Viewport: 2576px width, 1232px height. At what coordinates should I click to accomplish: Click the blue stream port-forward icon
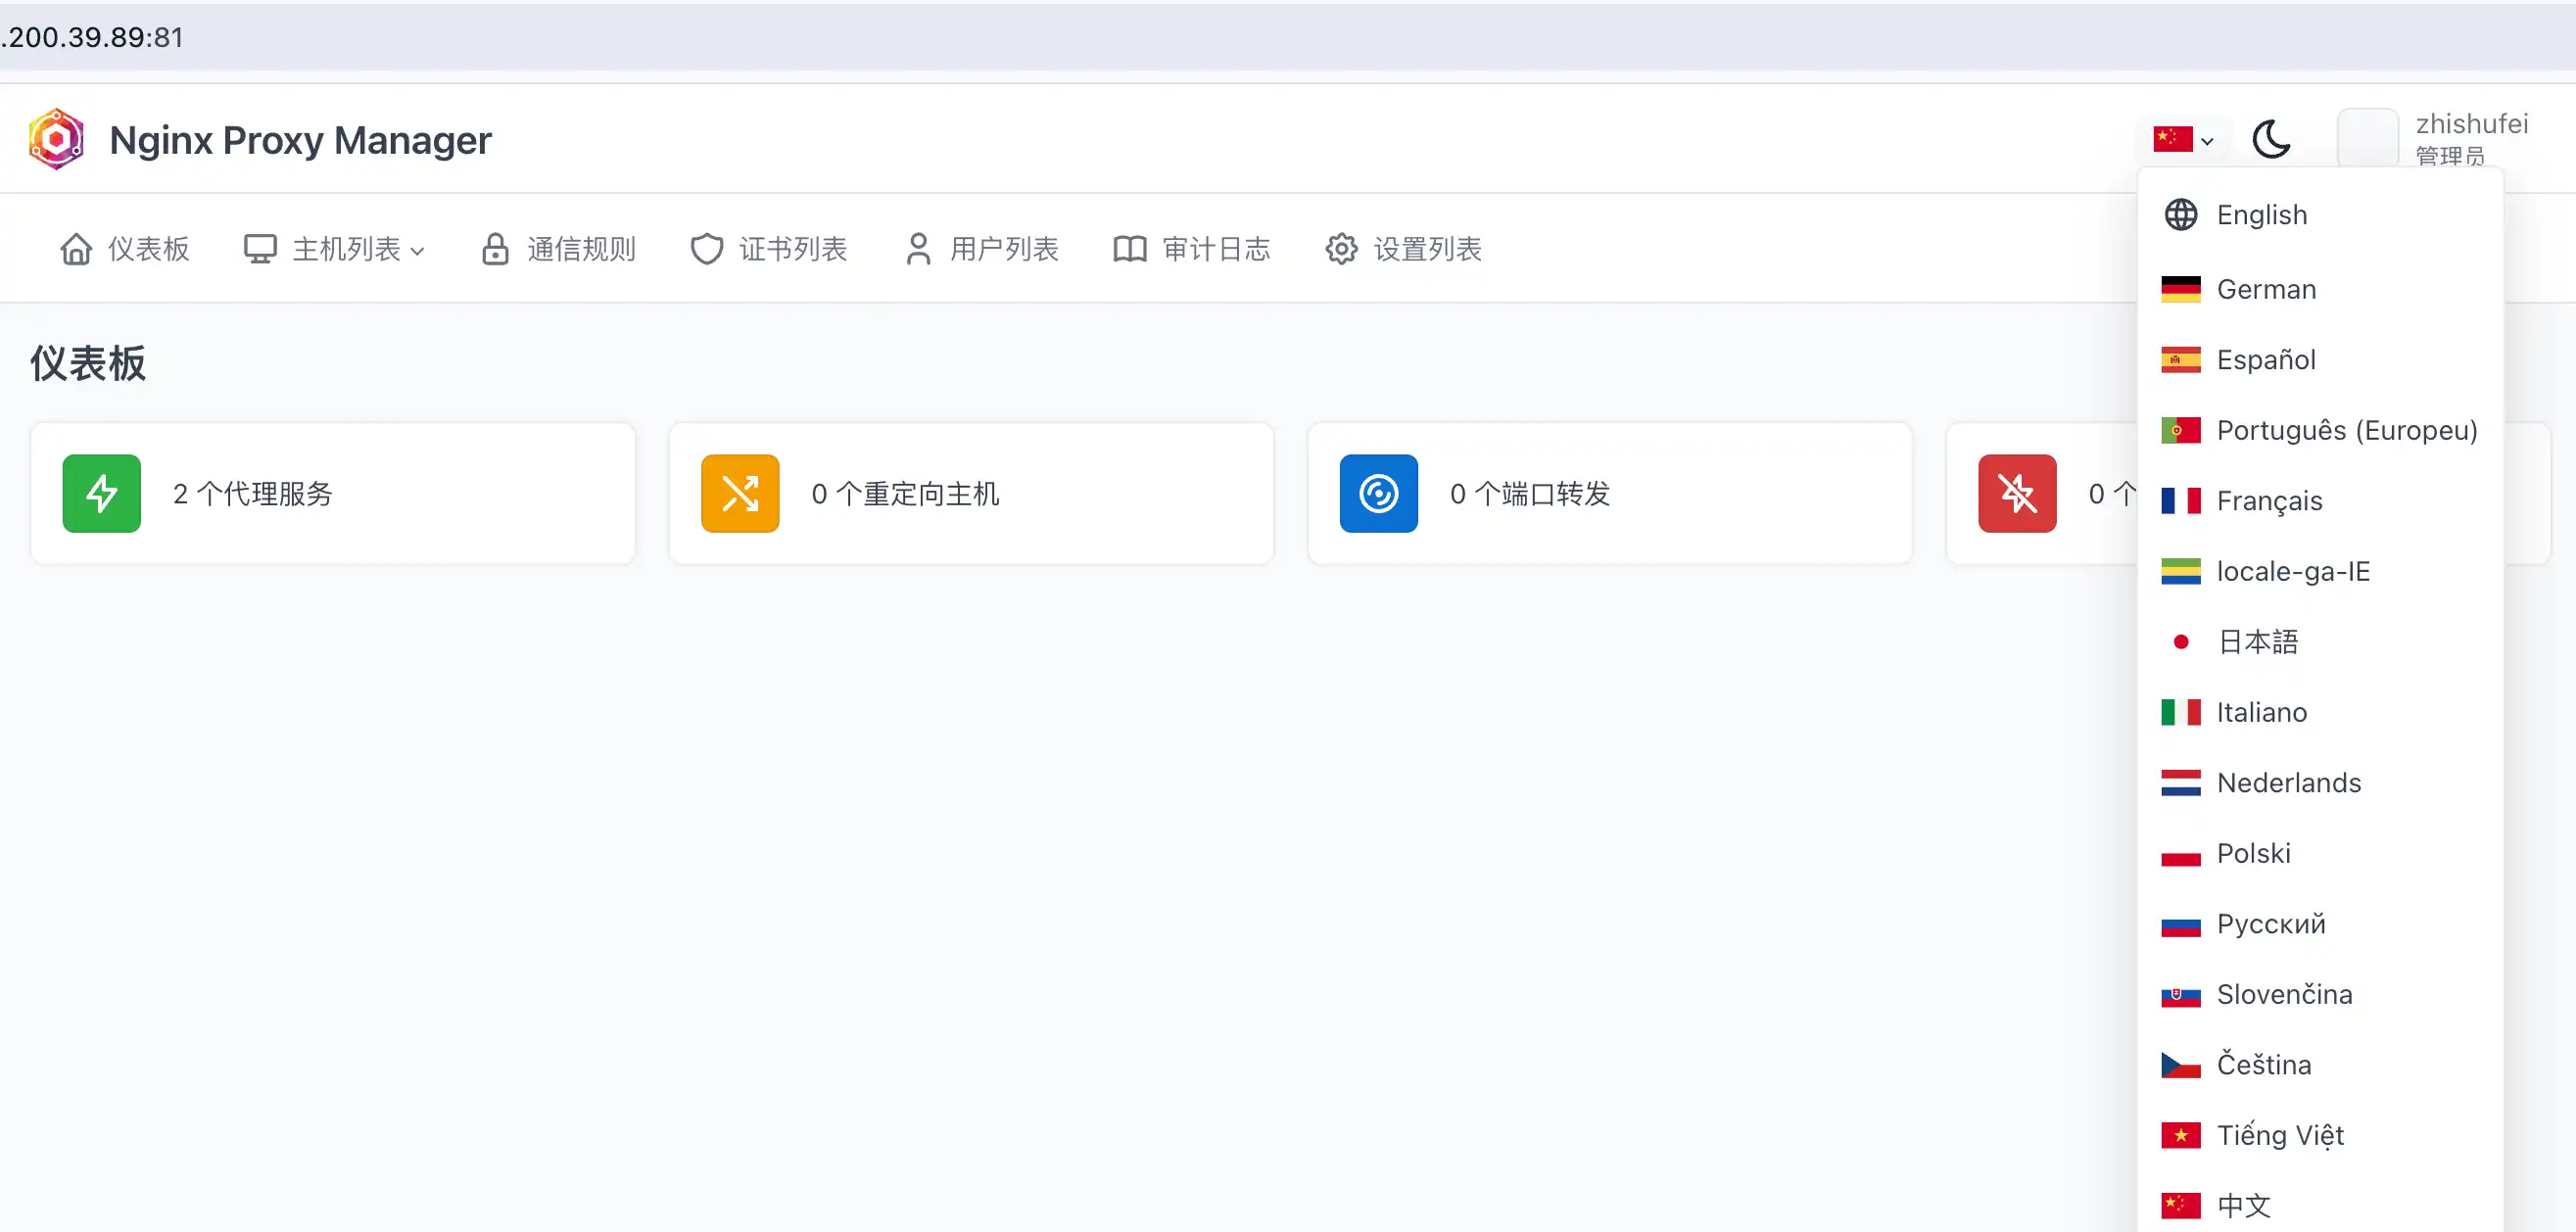[1379, 493]
